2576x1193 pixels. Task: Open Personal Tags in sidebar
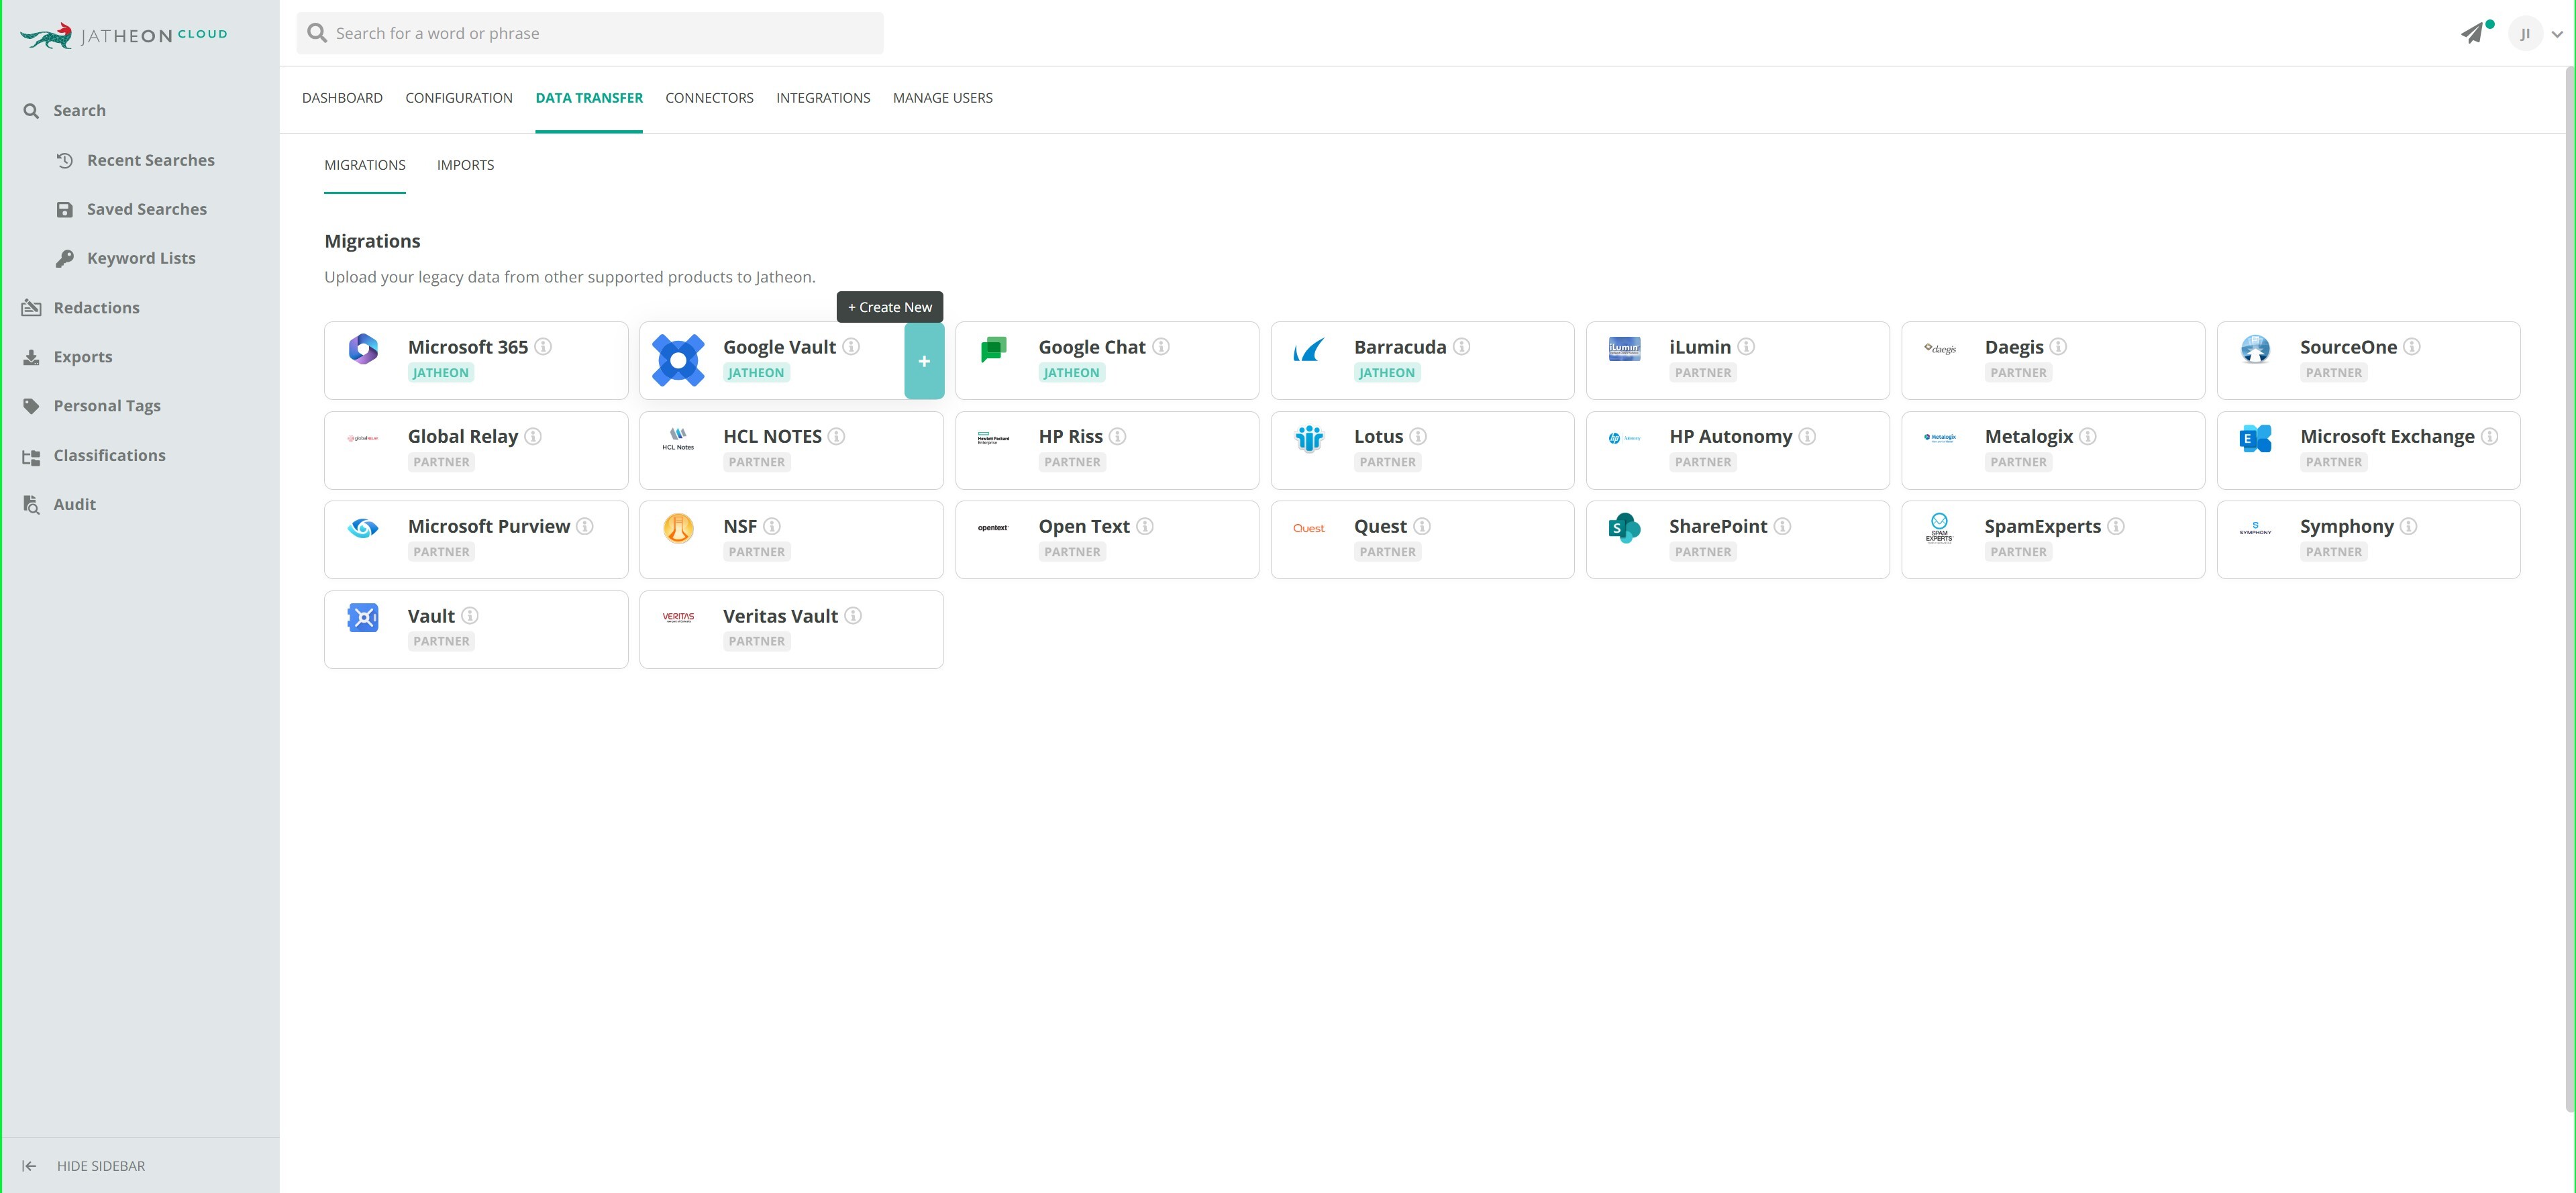pyautogui.click(x=91, y=406)
